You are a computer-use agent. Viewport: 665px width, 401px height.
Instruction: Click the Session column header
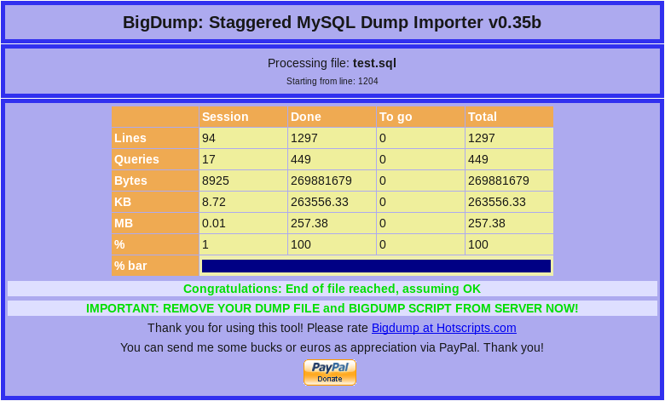[225, 117]
